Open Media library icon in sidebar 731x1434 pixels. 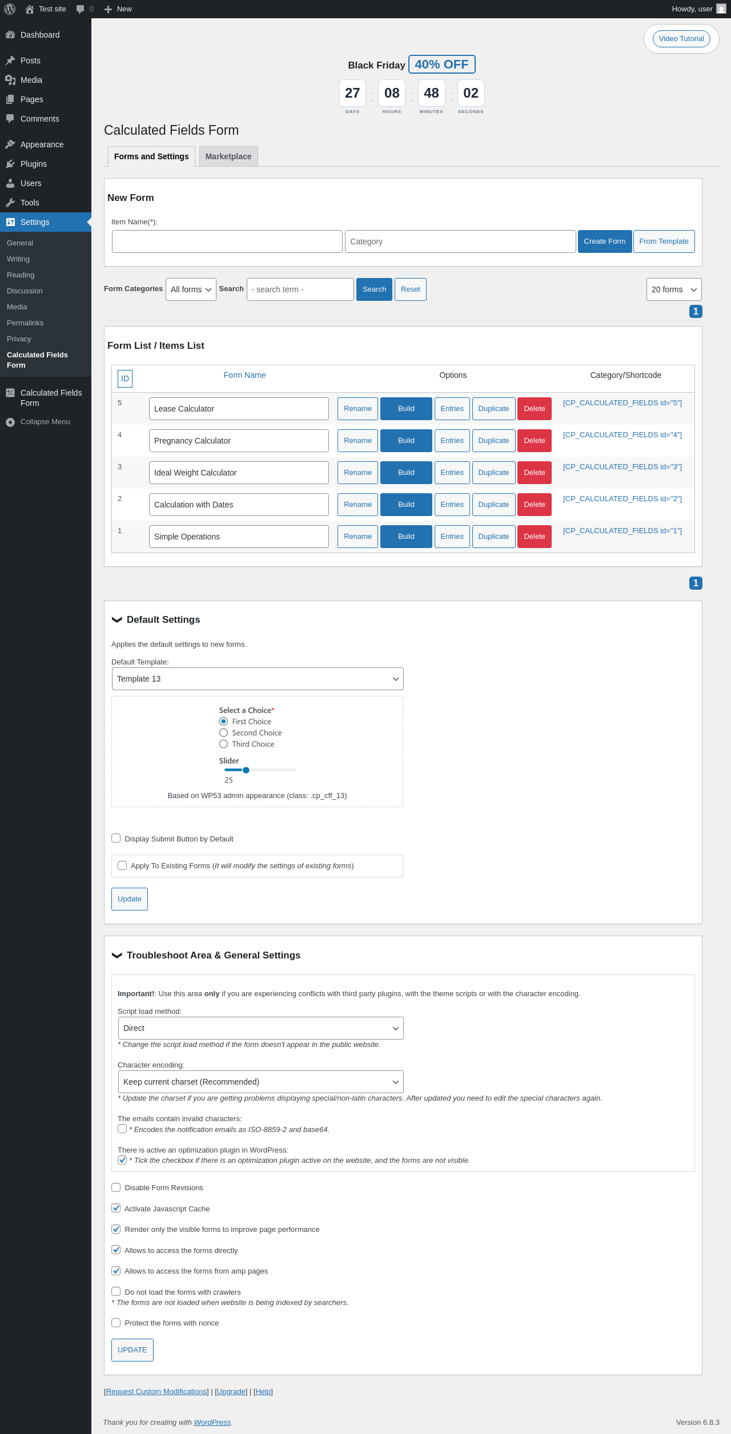[10, 80]
